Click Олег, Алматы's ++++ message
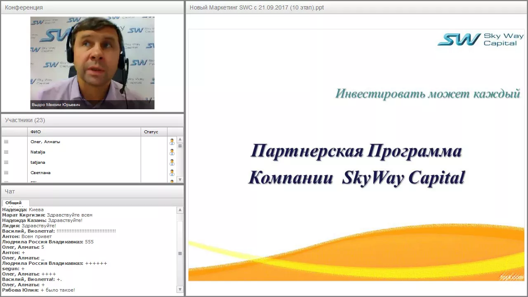Viewport: 528px width, 297px height. 29,274
